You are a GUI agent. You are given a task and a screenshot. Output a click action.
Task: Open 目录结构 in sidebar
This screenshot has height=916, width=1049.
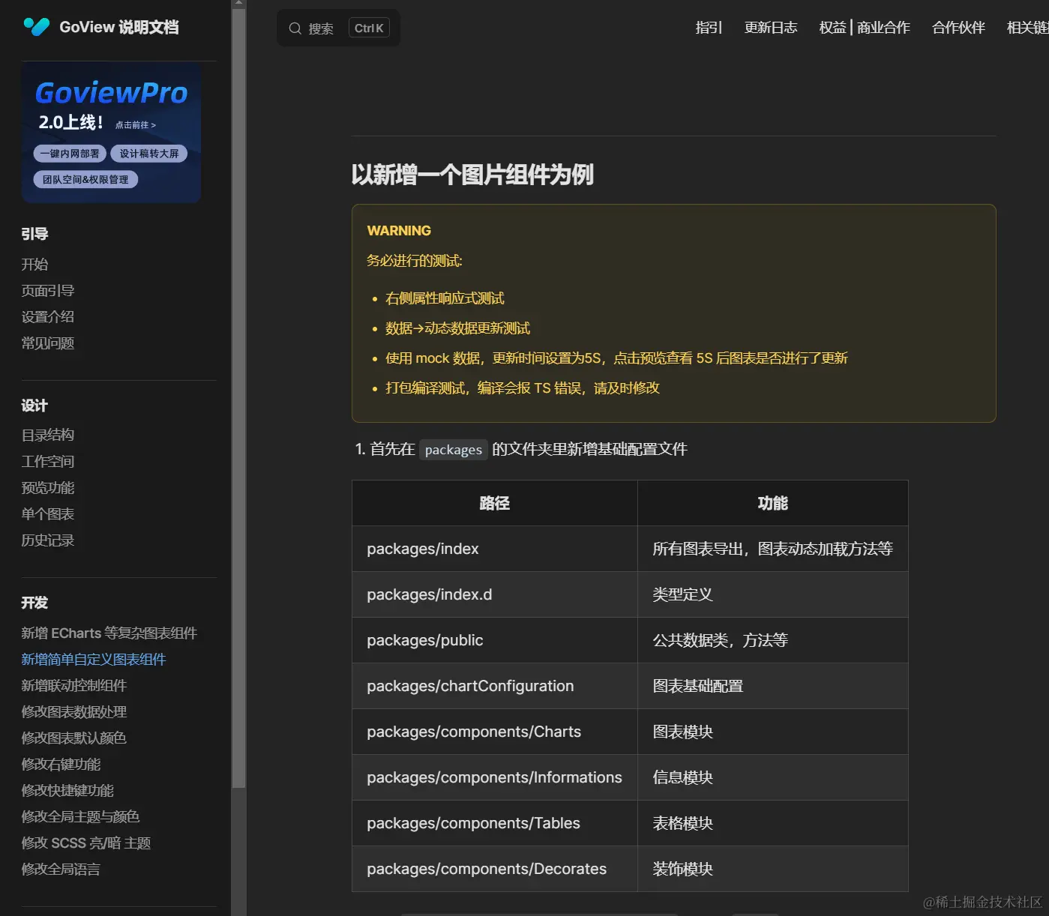(48, 436)
